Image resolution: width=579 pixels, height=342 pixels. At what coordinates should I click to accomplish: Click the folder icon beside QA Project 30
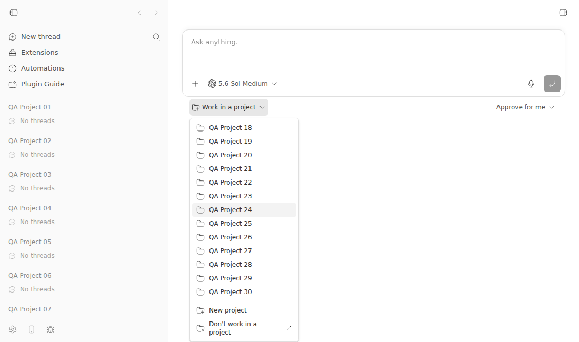[x=201, y=292]
